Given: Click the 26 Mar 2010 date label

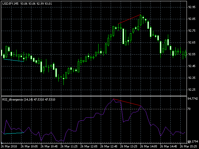Looking at the screenshot, I should point(9,147).
